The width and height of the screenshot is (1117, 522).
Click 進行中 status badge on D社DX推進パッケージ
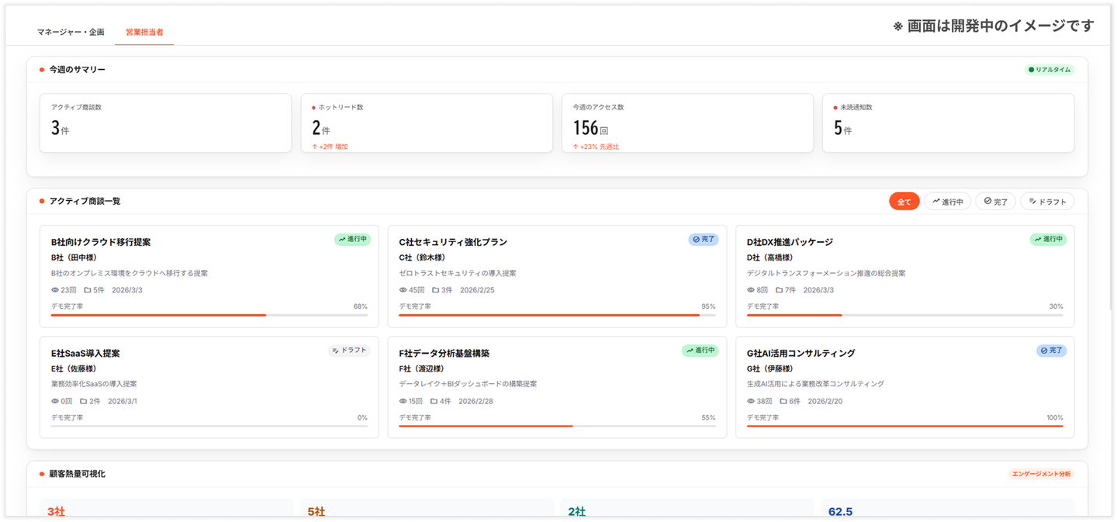pyautogui.click(x=1048, y=240)
